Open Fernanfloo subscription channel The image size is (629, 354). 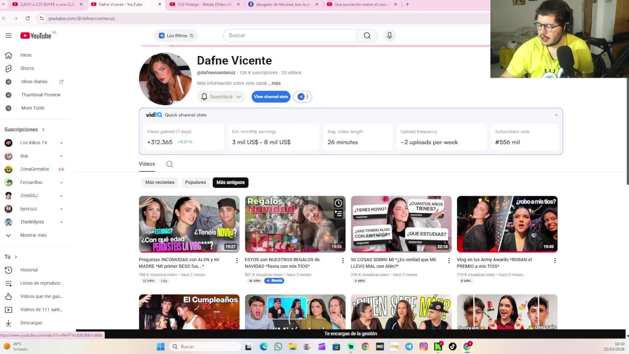point(31,182)
